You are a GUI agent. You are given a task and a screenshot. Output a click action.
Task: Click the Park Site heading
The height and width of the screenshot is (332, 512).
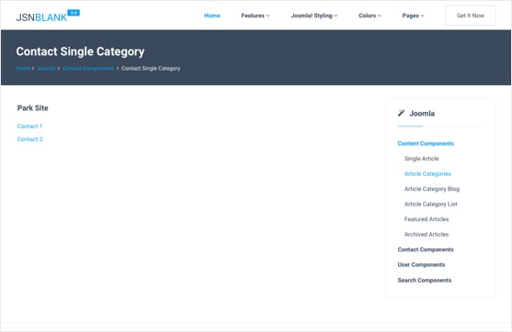pos(33,108)
